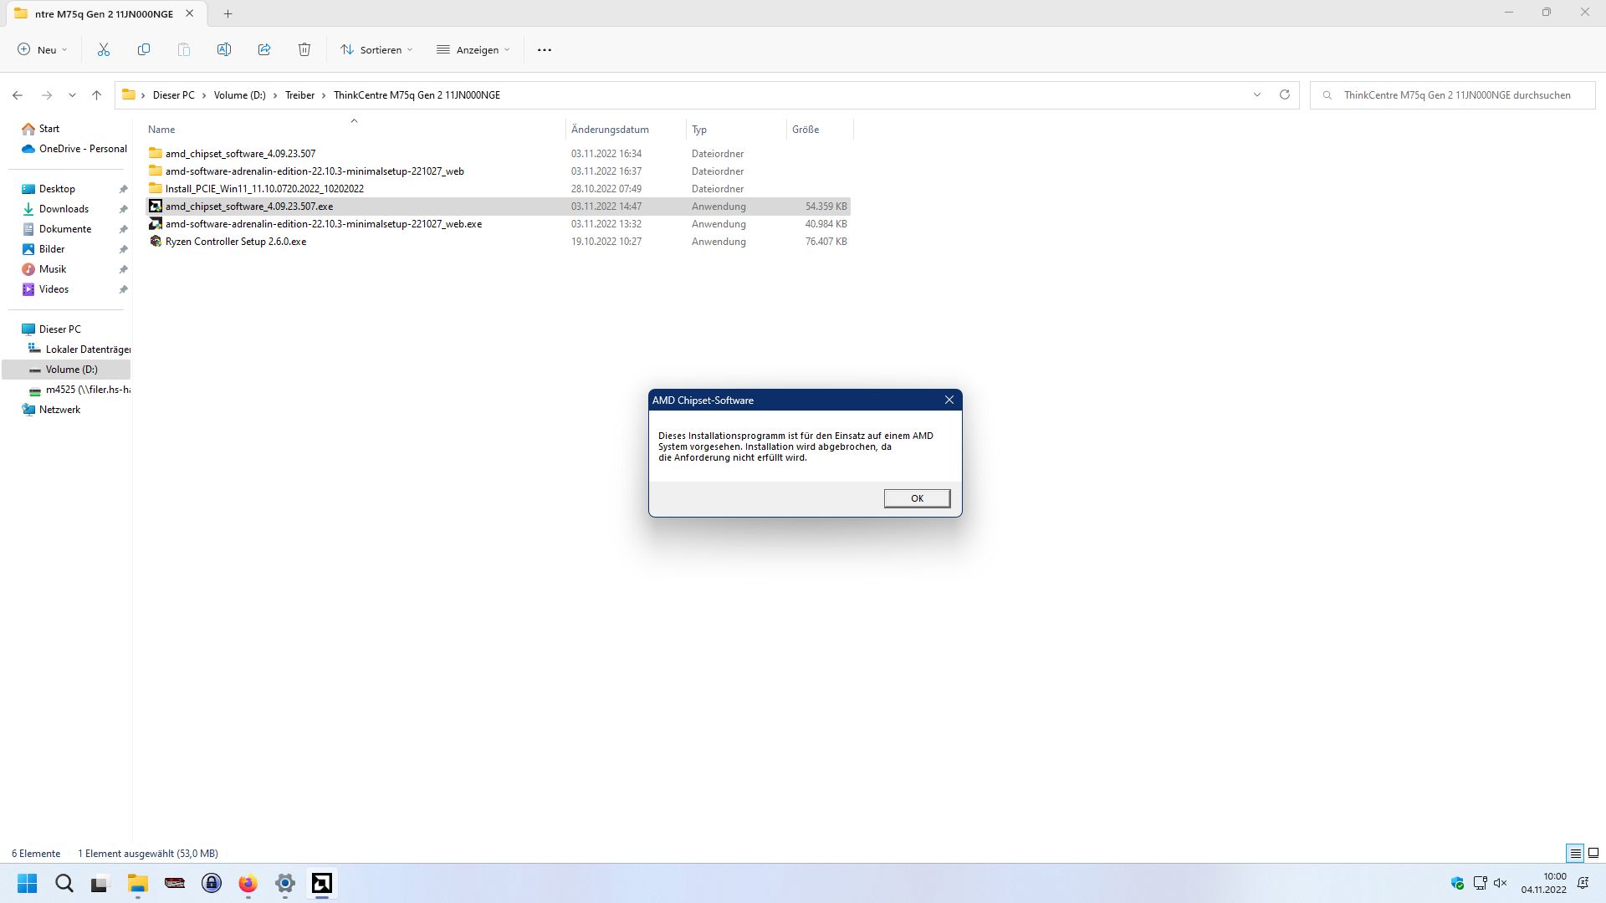The image size is (1606, 903).
Task: Navigate up one folder level
Action: pos(97,95)
